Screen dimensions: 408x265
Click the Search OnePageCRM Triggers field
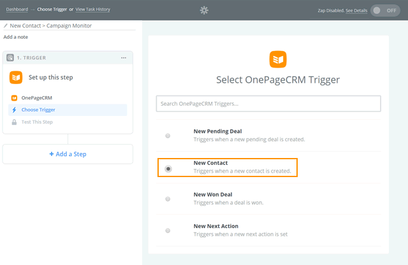tap(268, 103)
